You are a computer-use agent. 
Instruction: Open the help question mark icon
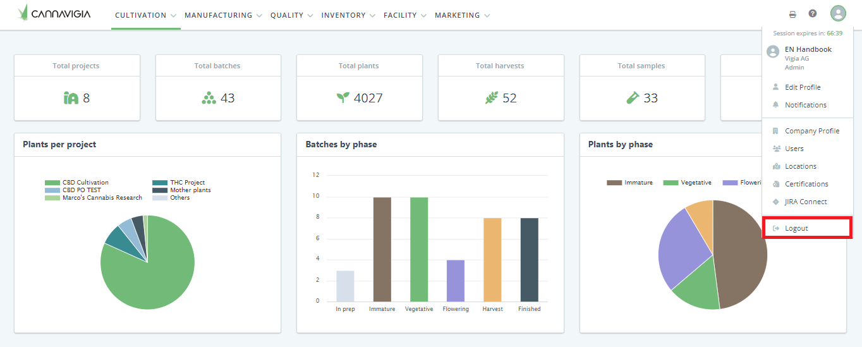[813, 14]
